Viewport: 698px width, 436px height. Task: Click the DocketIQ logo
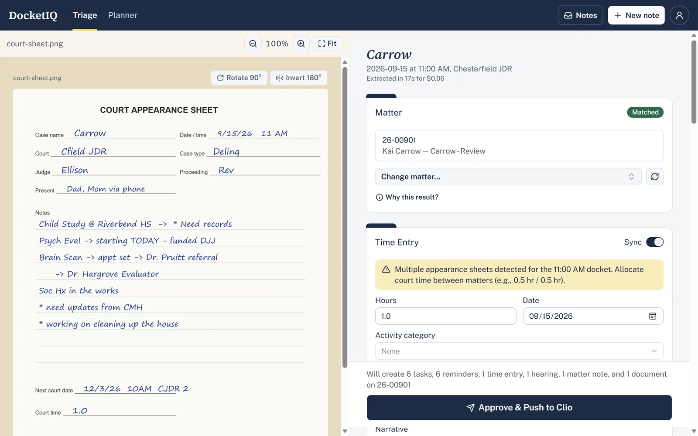(x=33, y=15)
